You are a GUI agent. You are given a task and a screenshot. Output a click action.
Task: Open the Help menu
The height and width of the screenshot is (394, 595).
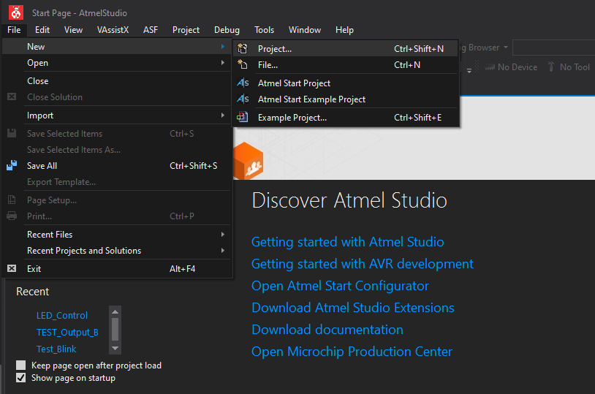[344, 30]
